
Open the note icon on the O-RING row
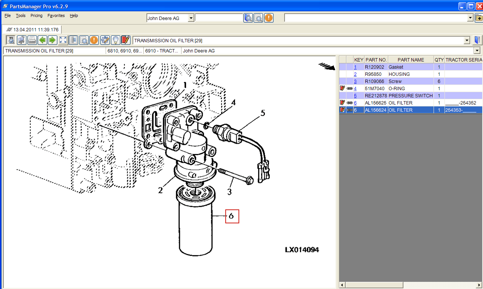342,88
